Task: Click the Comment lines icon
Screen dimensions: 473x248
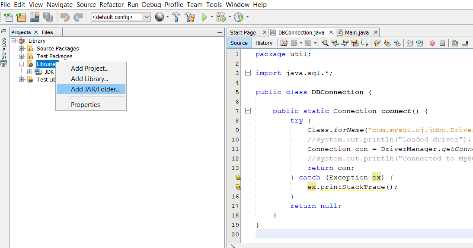Action: coord(454,43)
